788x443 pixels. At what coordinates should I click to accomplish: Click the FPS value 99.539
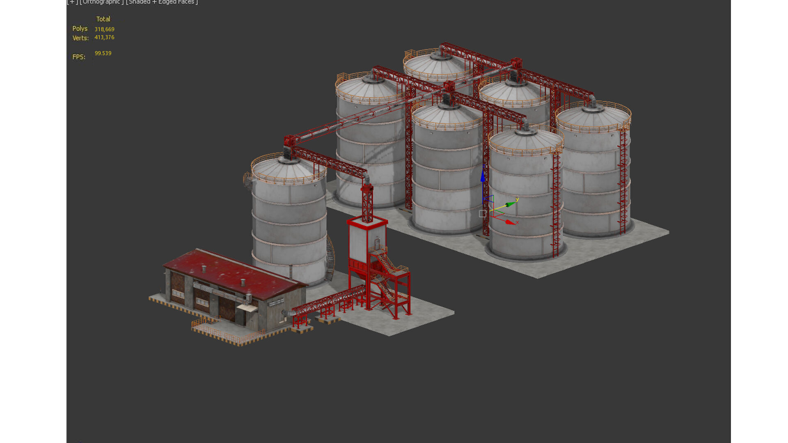tap(103, 53)
